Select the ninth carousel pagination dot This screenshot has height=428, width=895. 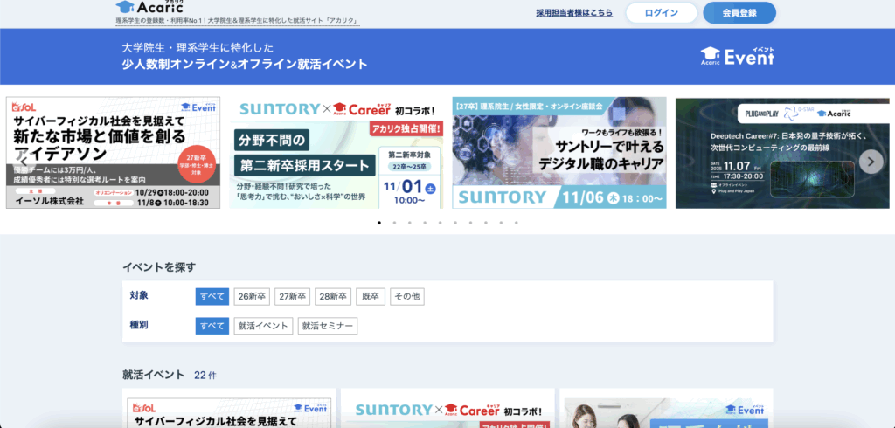click(x=501, y=223)
